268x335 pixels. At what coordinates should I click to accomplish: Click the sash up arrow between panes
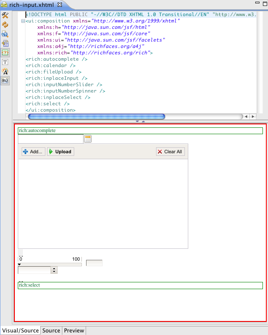[x=143, y=121]
